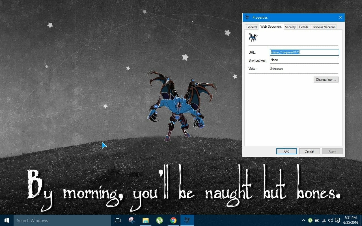Click the Shortcut key field

pos(304,60)
